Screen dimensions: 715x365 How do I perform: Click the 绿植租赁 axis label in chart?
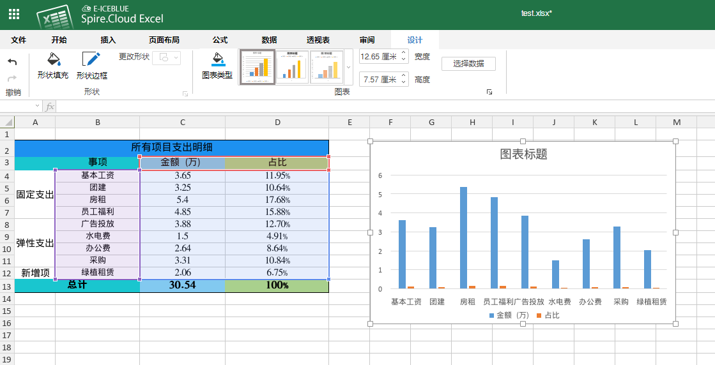(x=652, y=302)
